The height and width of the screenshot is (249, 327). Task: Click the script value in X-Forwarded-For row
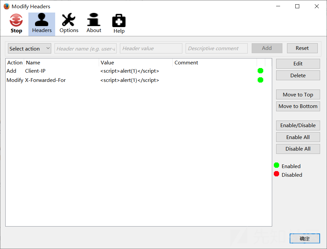[x=130, y=80]
